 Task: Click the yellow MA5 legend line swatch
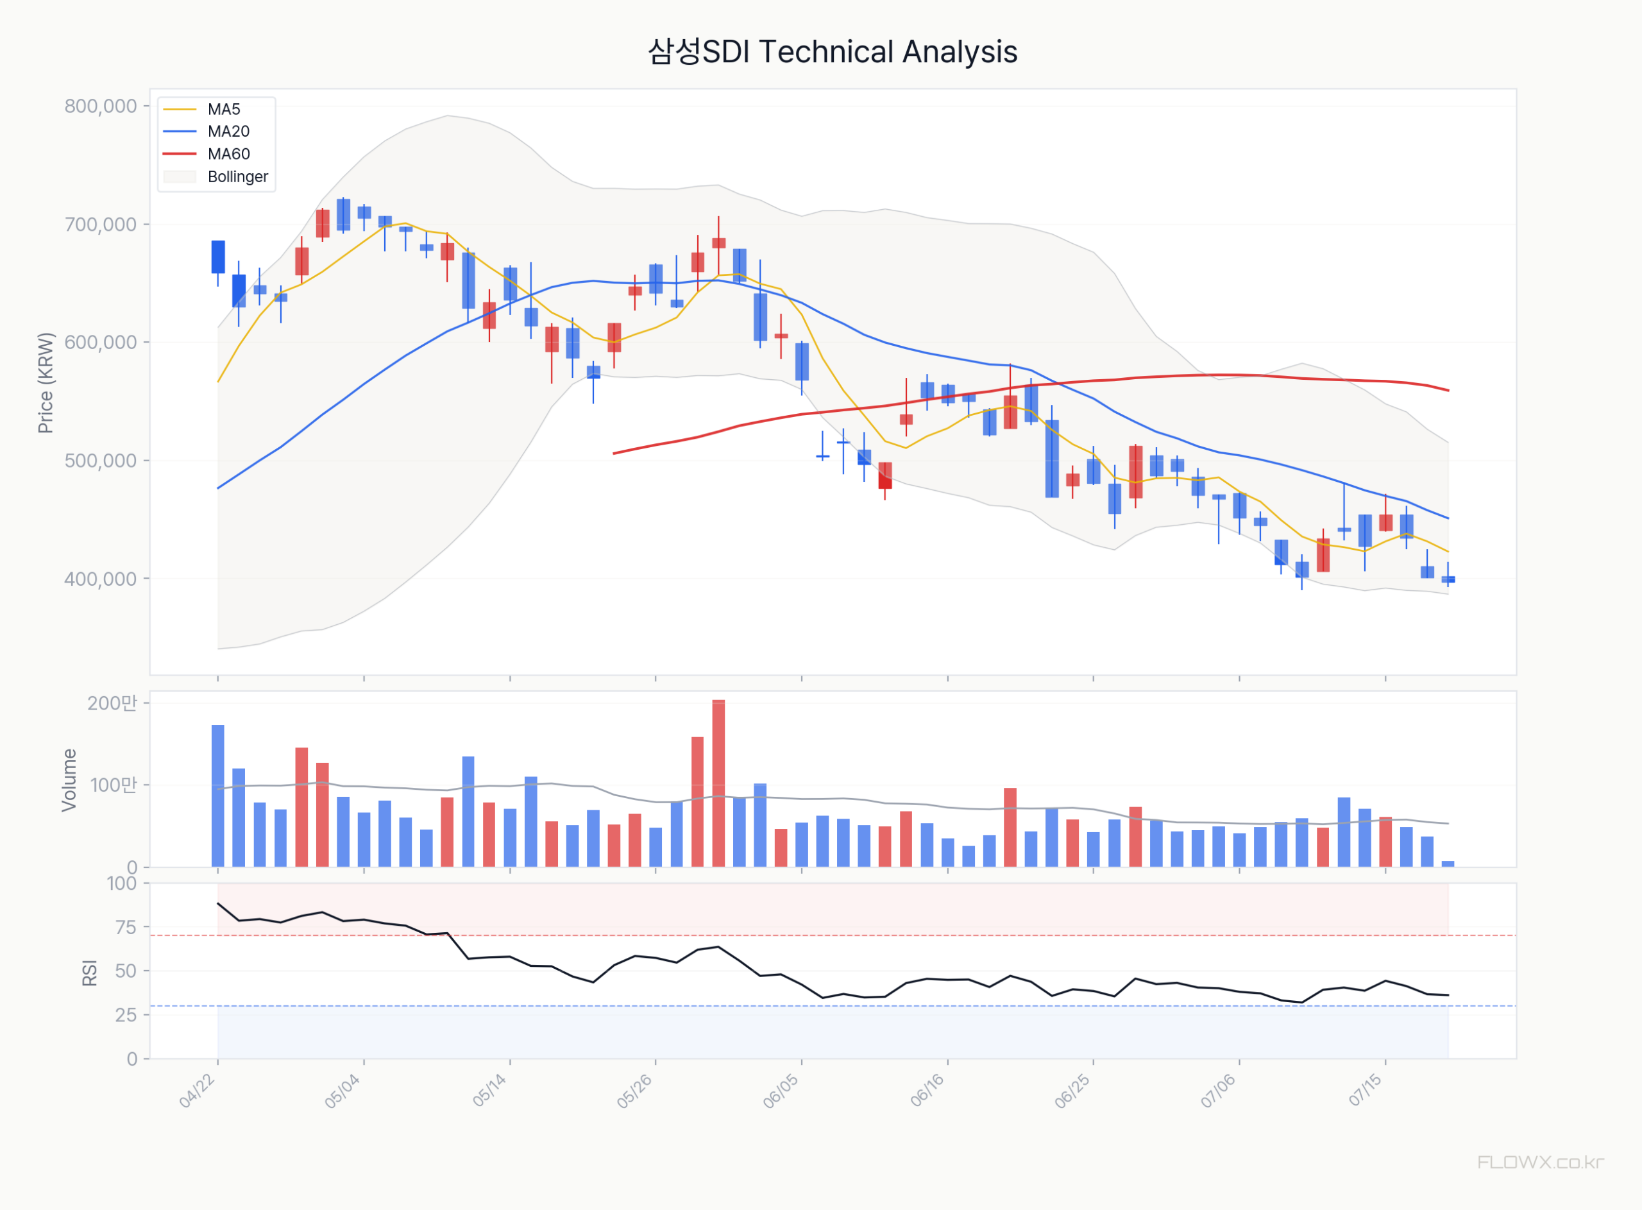pos(180,109)
